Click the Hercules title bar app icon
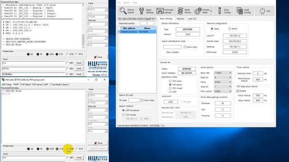 click(x=3, y=80)
